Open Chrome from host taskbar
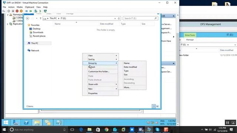The height and width of the screenshot is (133, 237). coord(106,130)
